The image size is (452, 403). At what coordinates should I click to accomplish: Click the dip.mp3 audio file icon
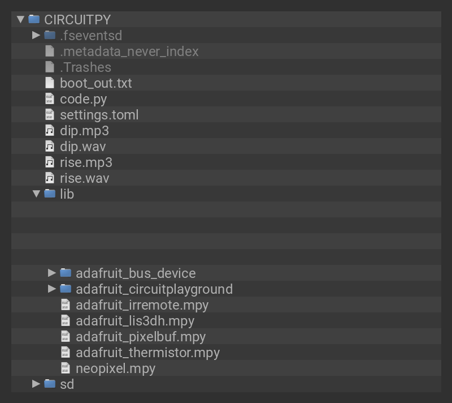50,130
